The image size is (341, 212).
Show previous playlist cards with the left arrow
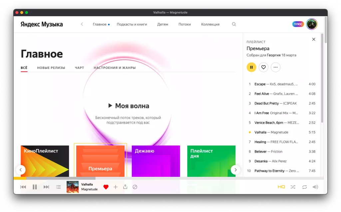[x=21, y=170]
